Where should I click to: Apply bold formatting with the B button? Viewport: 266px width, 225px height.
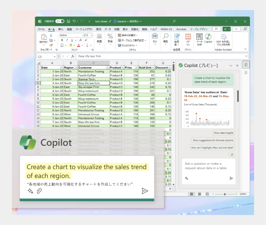coord(62,40)
